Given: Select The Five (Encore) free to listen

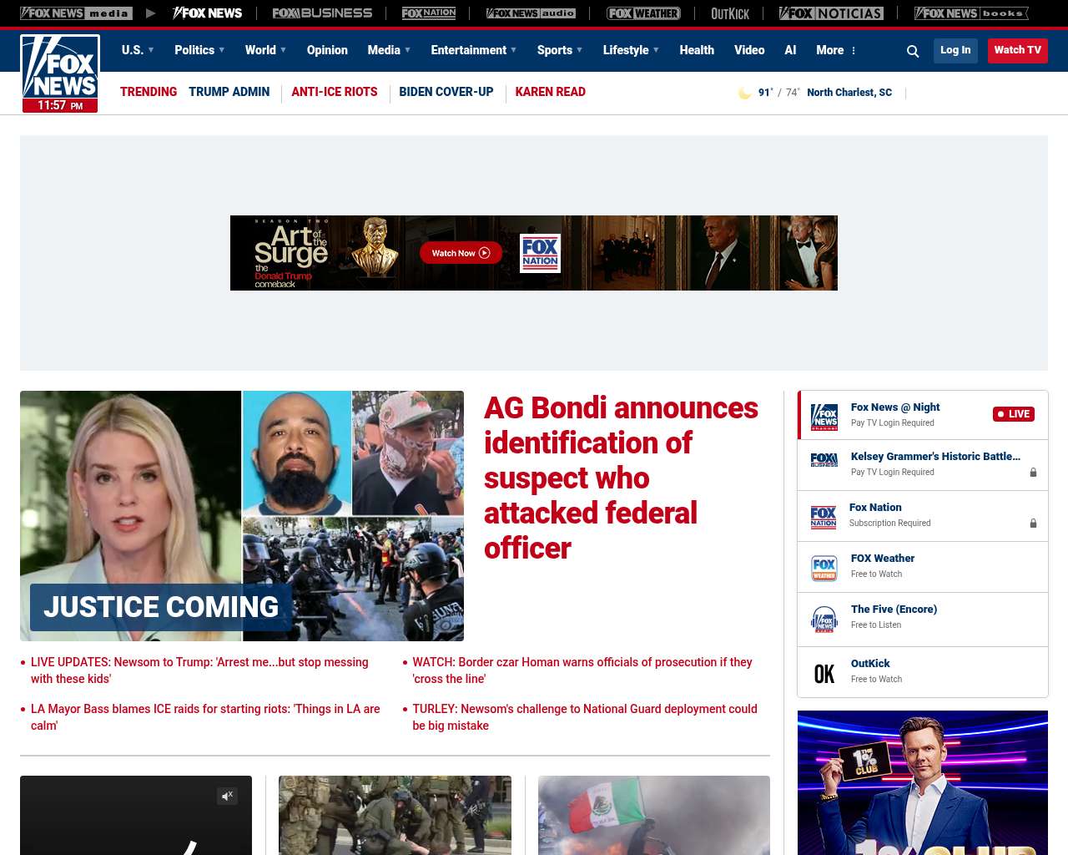Looking at the screenshot, I should (x=923, y=620).
